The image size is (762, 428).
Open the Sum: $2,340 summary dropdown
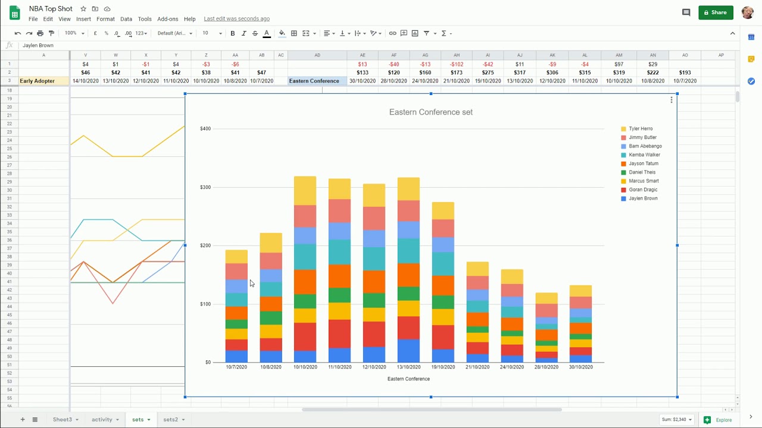coord(676,420)
